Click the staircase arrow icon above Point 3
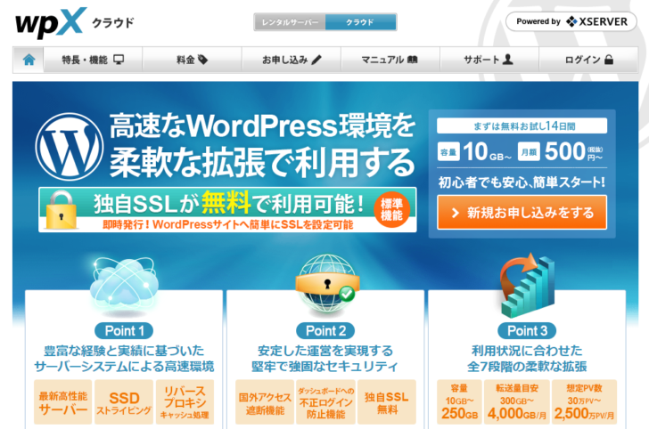This screenshot has width=649, height=429. [527, 285]
